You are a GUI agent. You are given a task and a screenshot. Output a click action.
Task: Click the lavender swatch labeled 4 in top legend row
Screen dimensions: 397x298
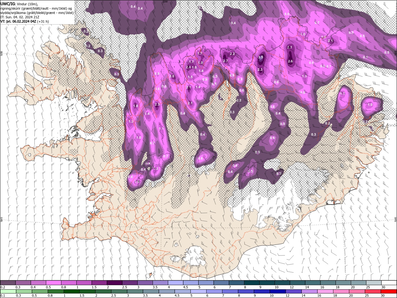(x=175, y=283)
